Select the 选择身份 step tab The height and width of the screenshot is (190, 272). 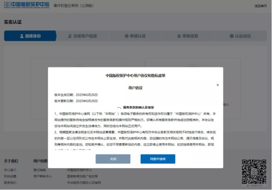(30, 36)
